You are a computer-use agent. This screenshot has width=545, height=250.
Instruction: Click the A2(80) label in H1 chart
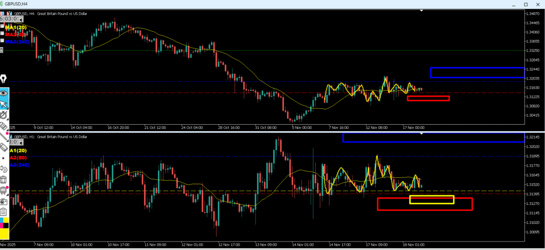[18, 158]
